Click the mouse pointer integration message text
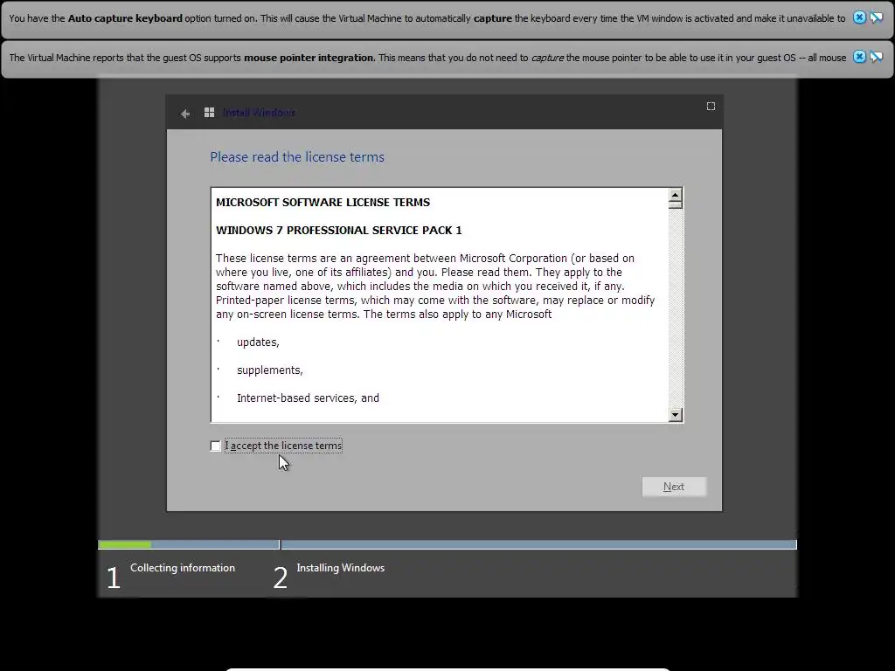The width and height of the screenshot is (895, 671). (x=427, y=58)
